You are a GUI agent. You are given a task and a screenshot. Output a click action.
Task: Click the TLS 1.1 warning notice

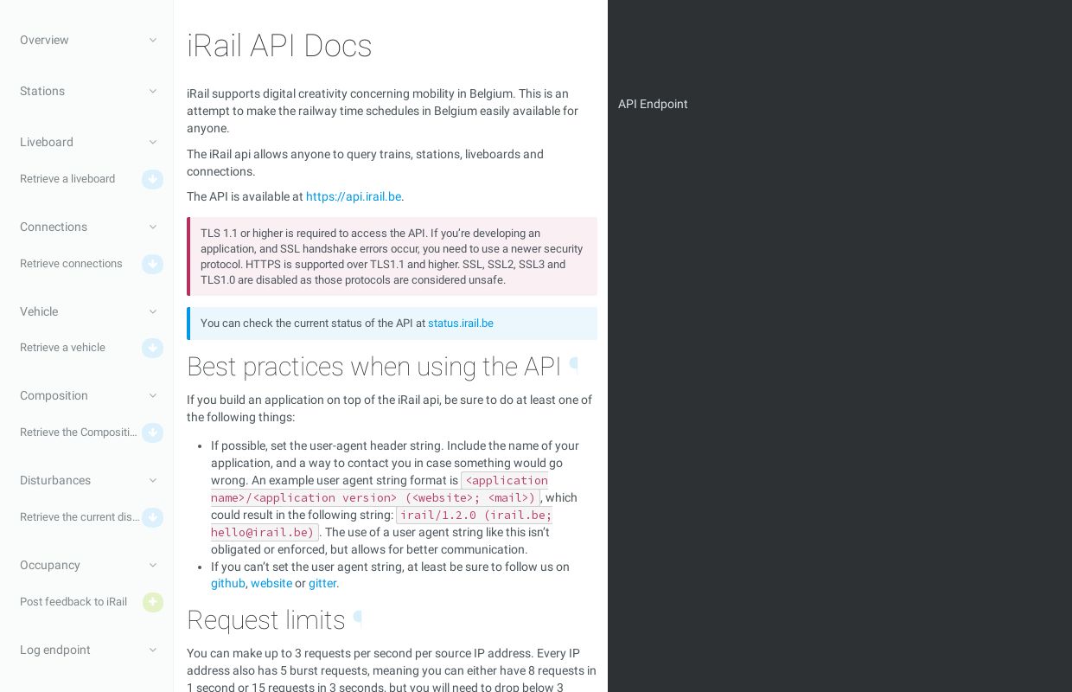(392, 257)
